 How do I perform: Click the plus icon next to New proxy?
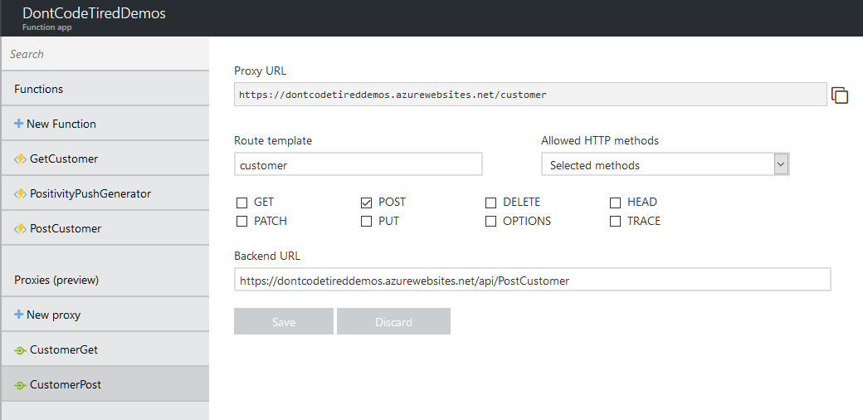pos(18,315)
